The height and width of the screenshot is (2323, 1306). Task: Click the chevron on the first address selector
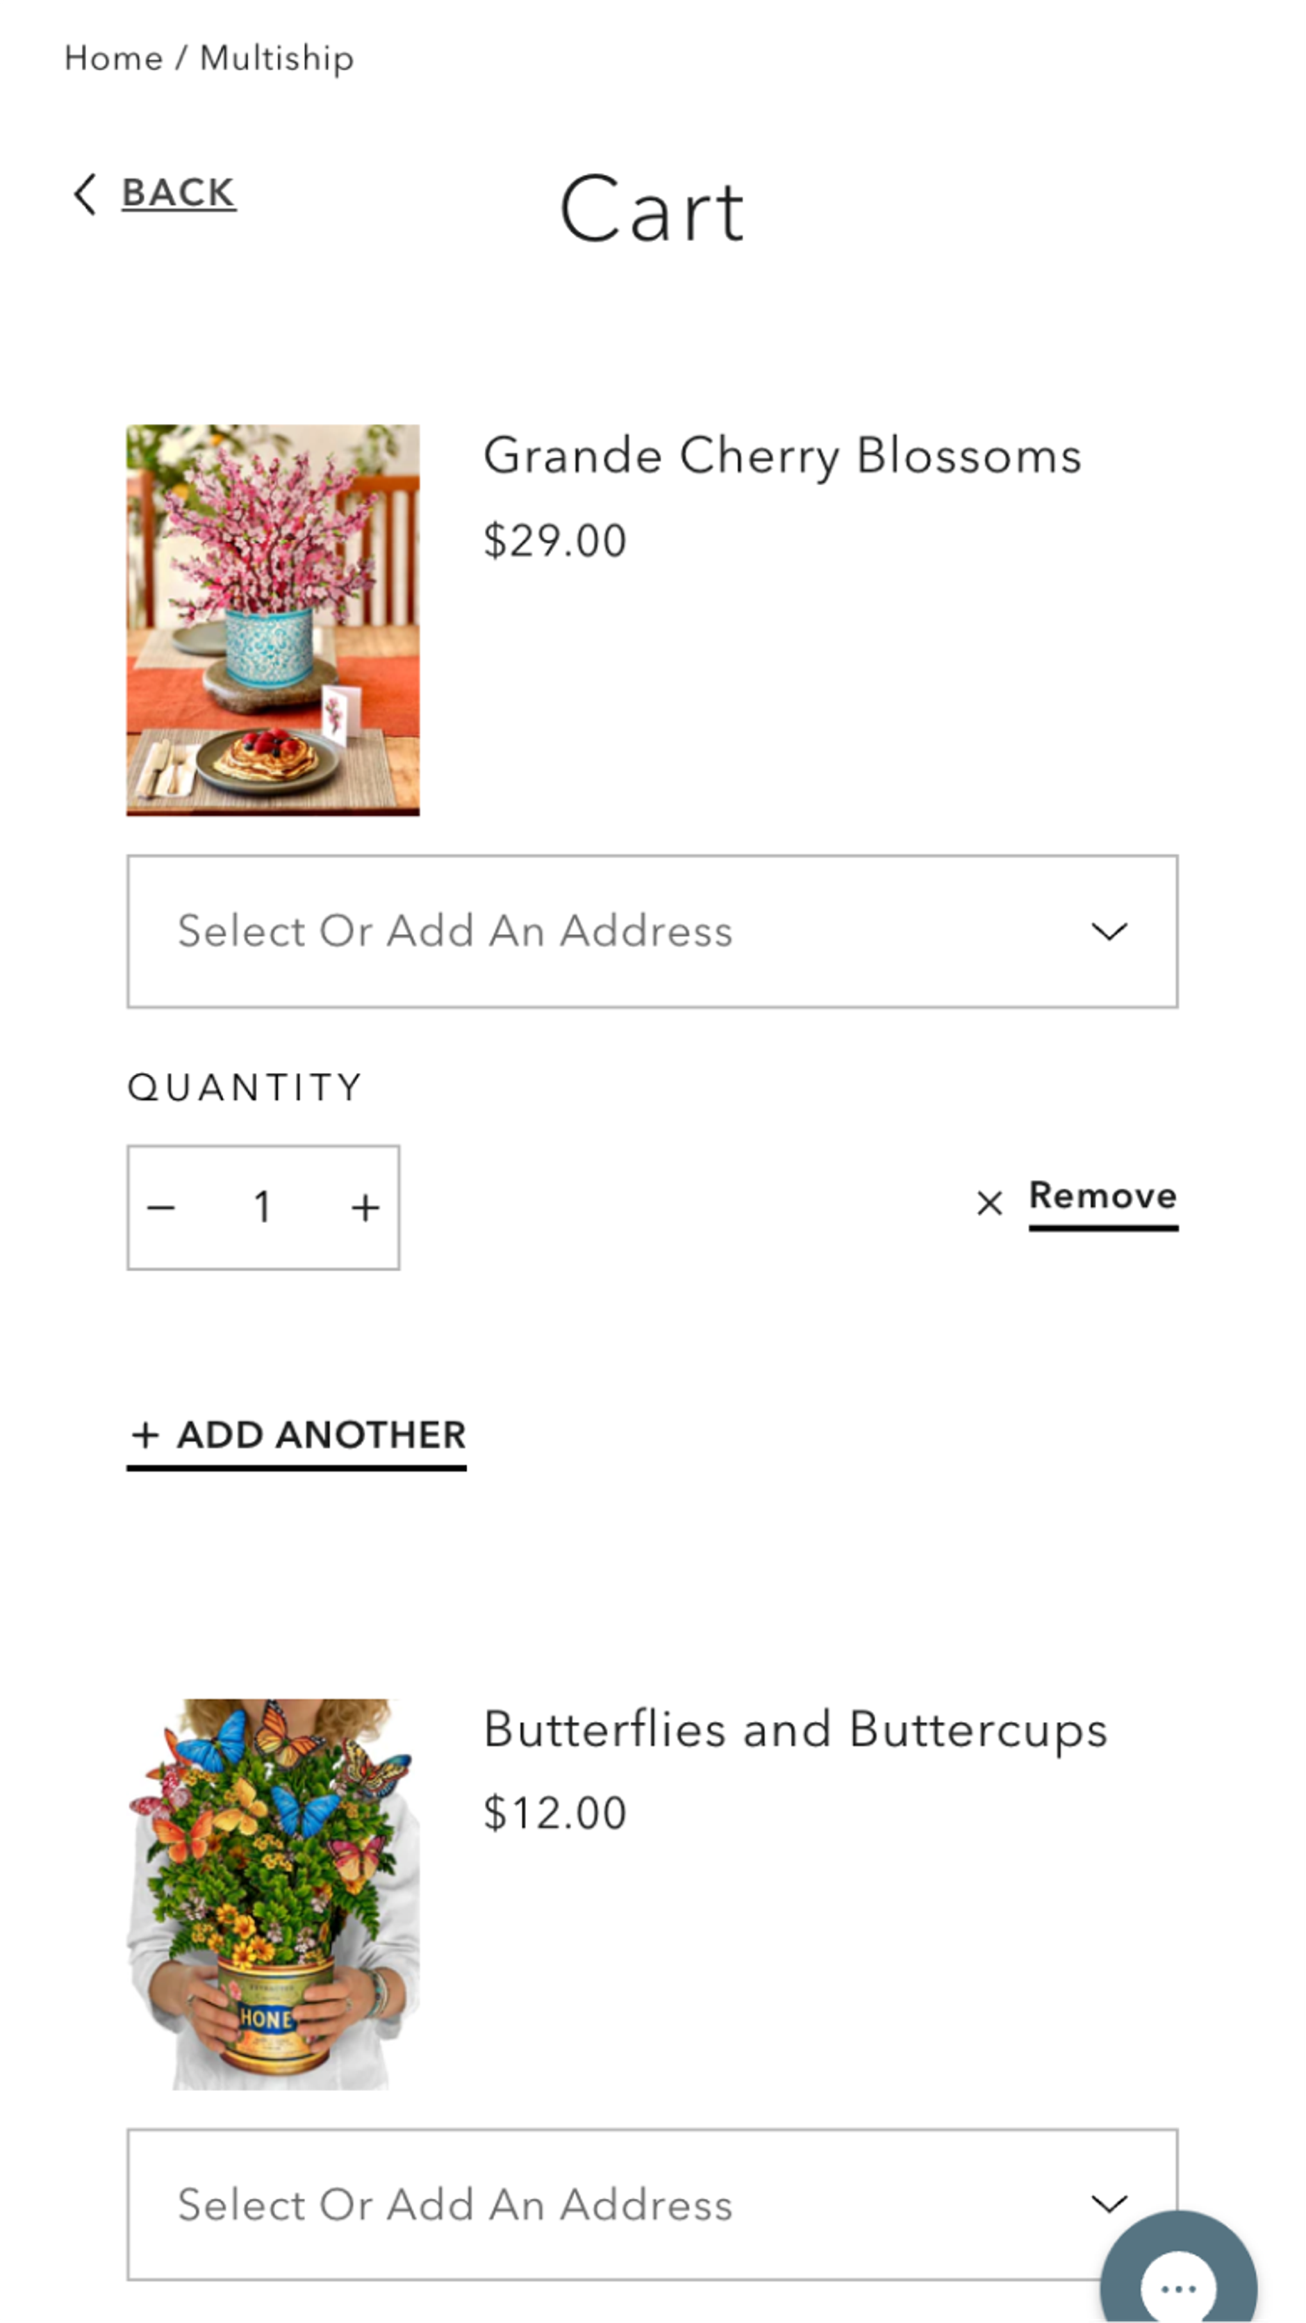pos(1111,932)
